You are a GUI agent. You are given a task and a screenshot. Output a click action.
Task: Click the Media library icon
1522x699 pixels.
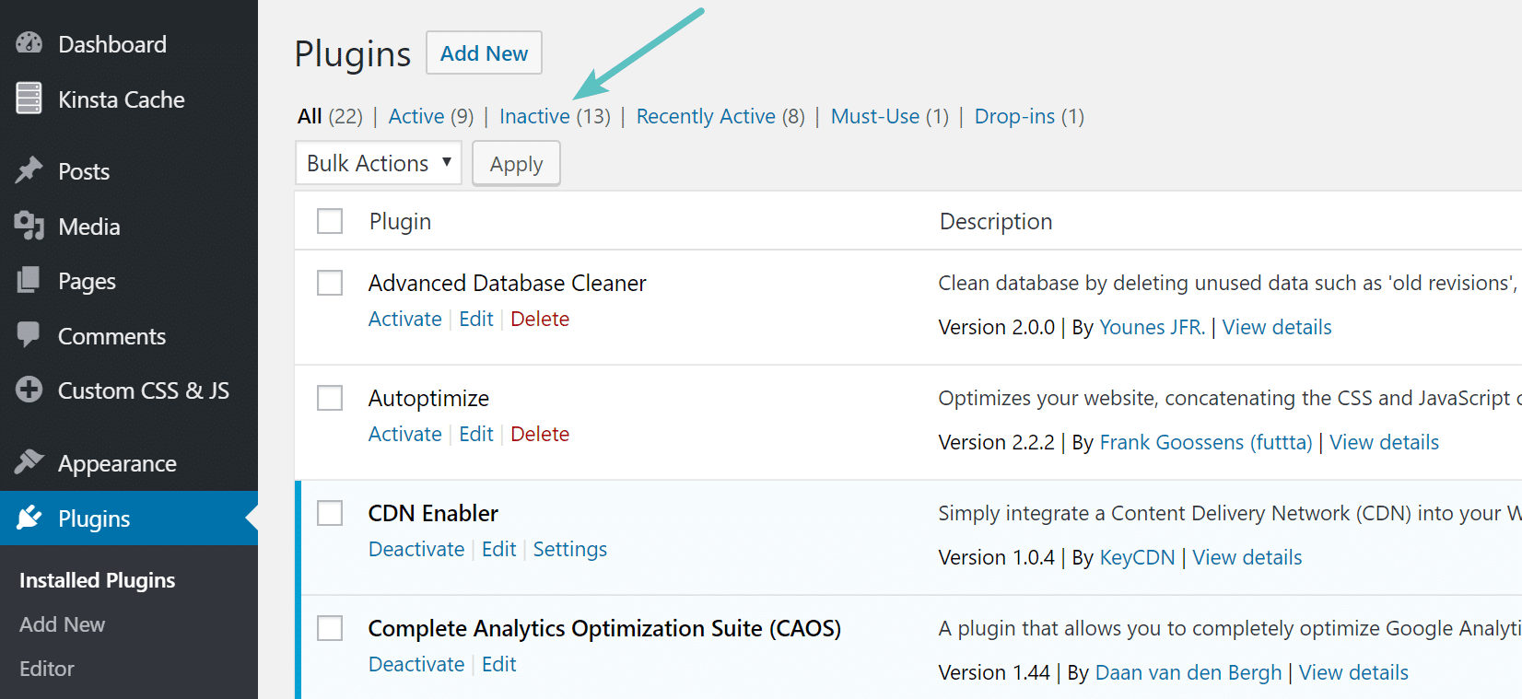coord(29,226)
